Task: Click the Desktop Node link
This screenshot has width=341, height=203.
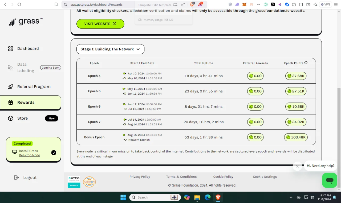Action: (29, 155)
